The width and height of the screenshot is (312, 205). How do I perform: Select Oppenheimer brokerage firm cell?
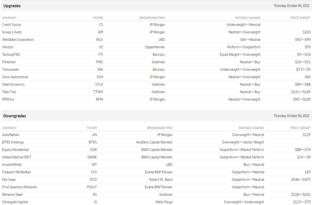(x=155, y=47)
